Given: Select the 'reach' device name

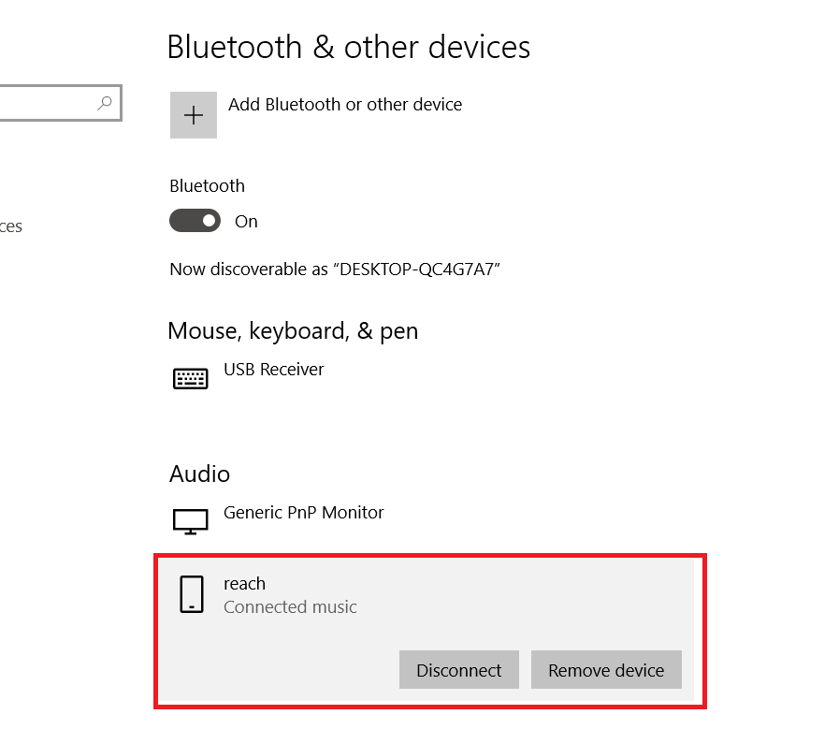Looking at the screenshot, I should 244,583.
